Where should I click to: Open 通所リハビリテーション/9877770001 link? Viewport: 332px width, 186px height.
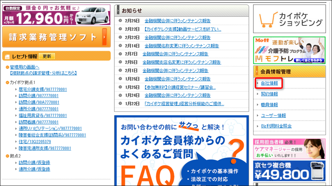coord(50,128)
